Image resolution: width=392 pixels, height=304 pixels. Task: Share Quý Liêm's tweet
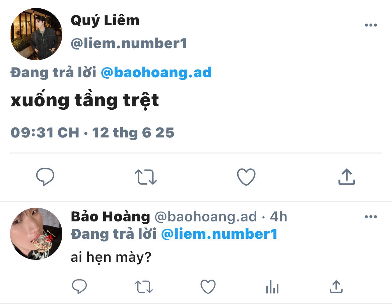tap(347, 177)
